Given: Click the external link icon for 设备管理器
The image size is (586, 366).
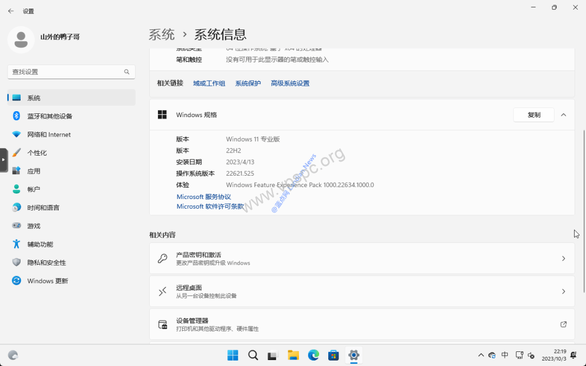Looking at the screenshot, I should 564,324.
